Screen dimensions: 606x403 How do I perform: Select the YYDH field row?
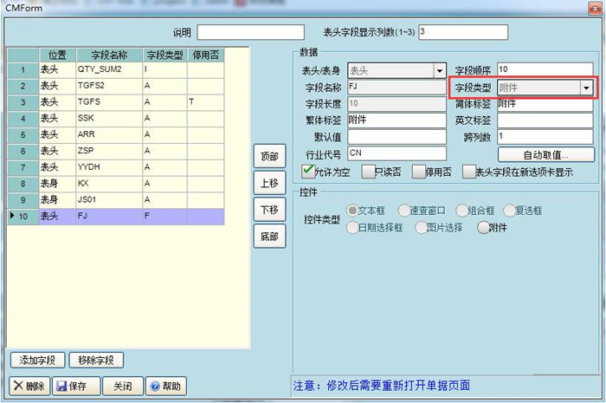116,167
